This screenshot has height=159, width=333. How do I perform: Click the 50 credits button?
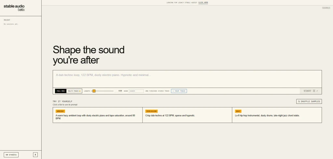[x=11, y=155]
